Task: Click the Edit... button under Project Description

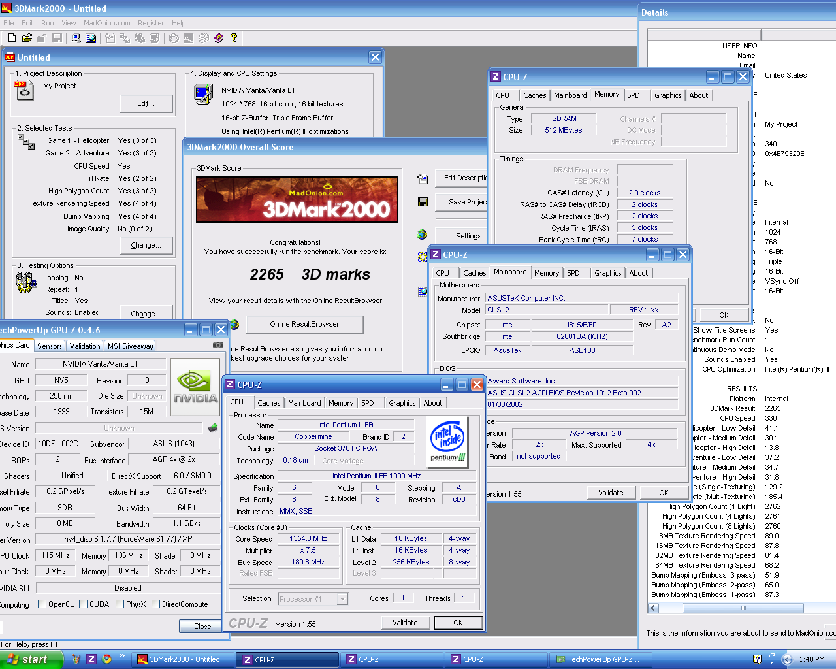Action: pyautogui.click(x=146, y=103)
